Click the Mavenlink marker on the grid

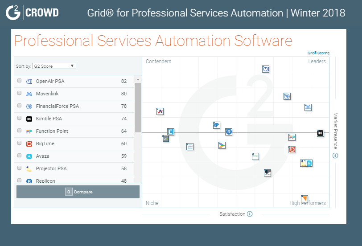point(308,107)
